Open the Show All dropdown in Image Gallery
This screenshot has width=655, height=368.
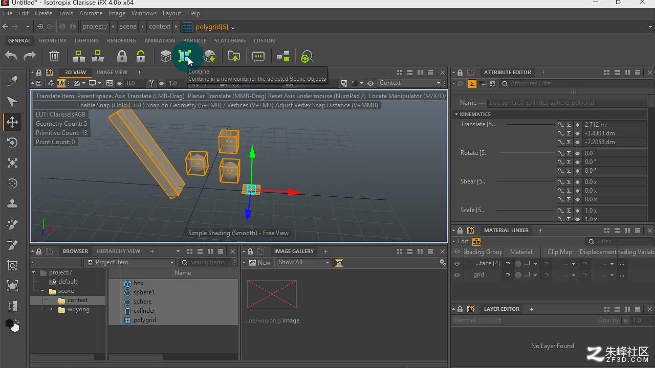click(x=303, y=262)
